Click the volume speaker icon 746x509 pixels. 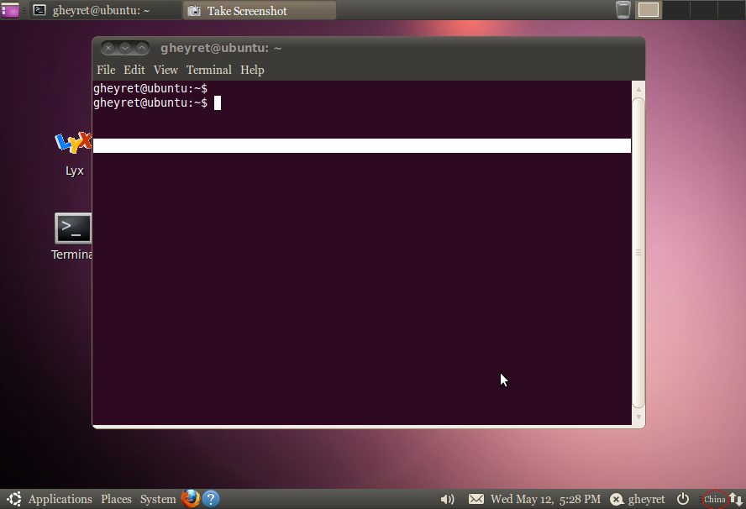[447, 499]
